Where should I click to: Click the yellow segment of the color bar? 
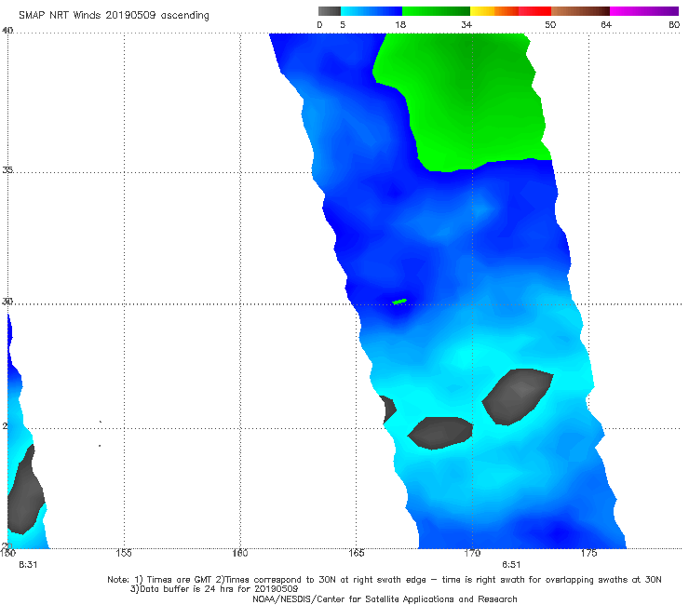[482, 11]
